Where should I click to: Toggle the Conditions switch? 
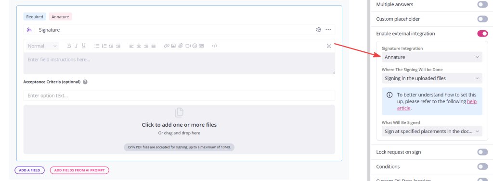click(x=482, y=167)
